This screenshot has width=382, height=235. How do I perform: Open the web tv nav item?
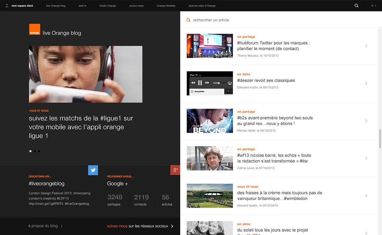82,6
